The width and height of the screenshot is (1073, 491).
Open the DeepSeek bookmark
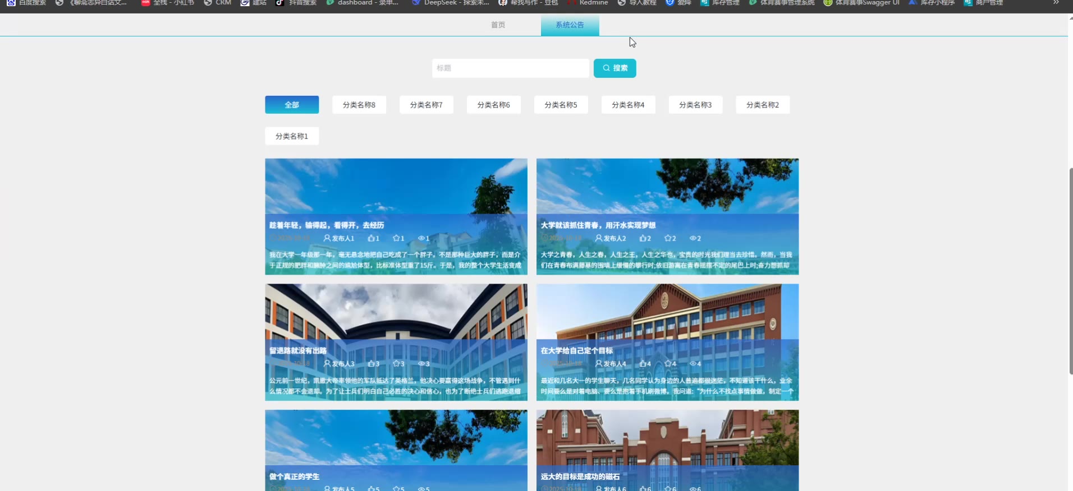pos(451,3)
